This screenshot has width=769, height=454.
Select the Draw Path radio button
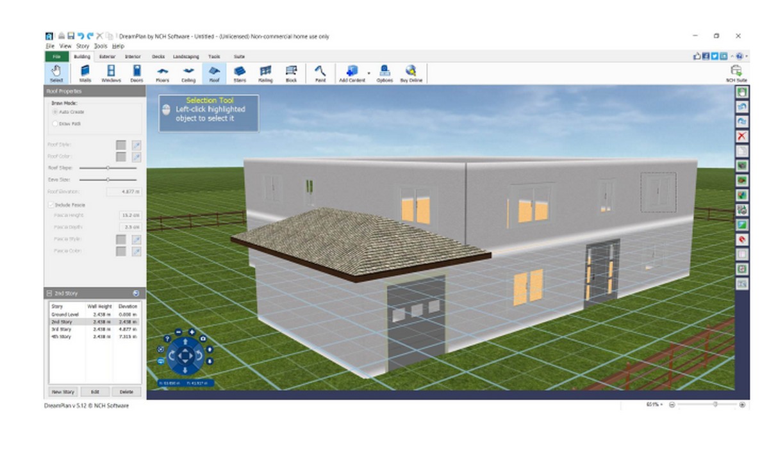tap(55, 124)
